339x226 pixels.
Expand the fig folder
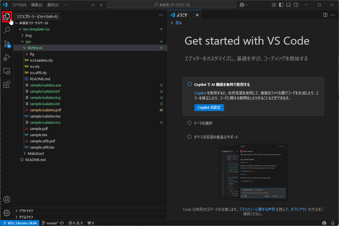click(x=27, y=54)
